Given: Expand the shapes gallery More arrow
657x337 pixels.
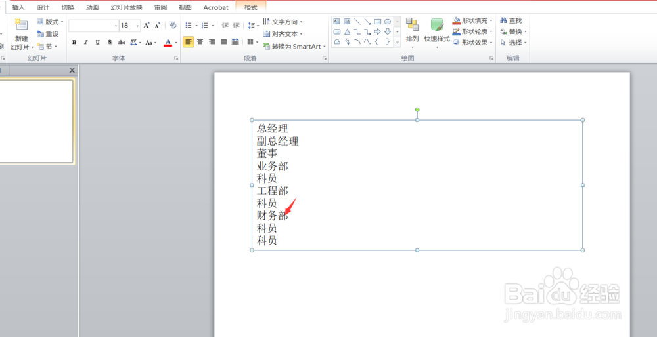Looking at the screenshot, I should (x=397, y=42).
